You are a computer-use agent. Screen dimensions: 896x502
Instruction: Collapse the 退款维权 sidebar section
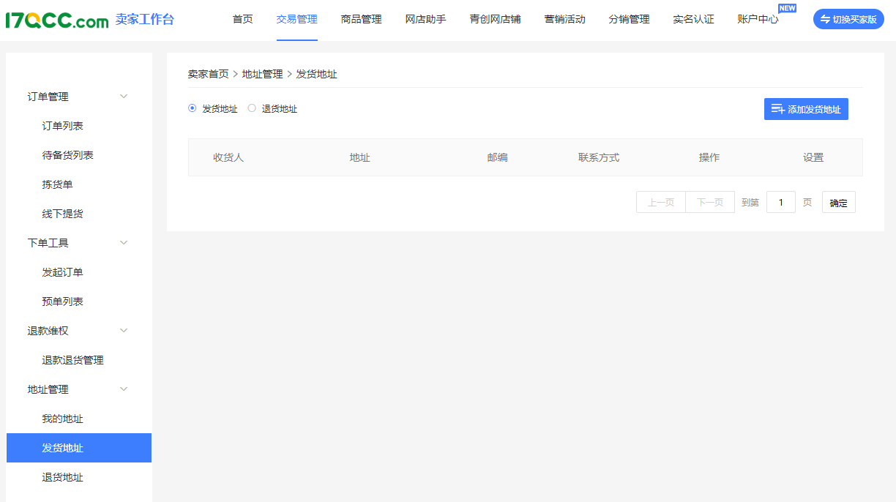pos(124,331)
